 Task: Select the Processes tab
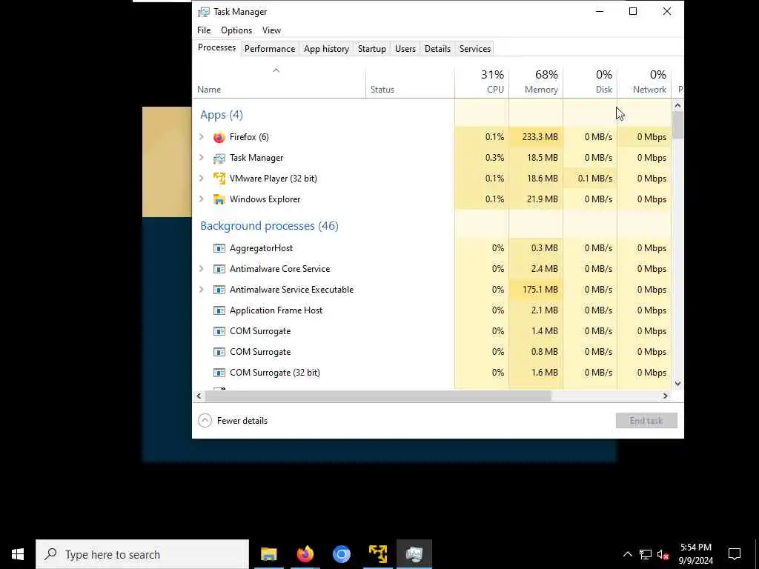click(217, 47)
